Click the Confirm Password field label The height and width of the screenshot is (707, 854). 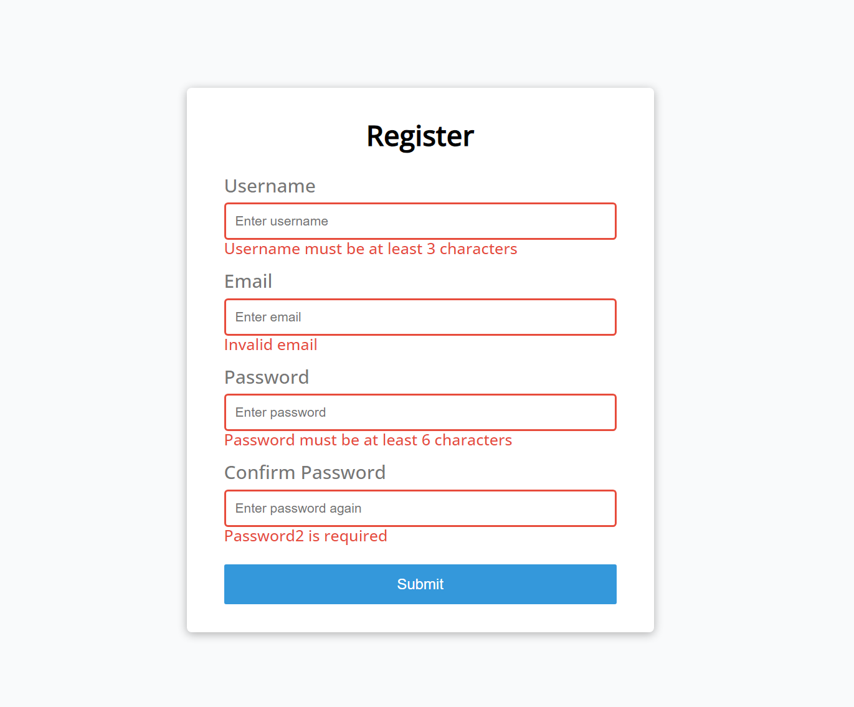pyautogui.click(x=305, y=472)
